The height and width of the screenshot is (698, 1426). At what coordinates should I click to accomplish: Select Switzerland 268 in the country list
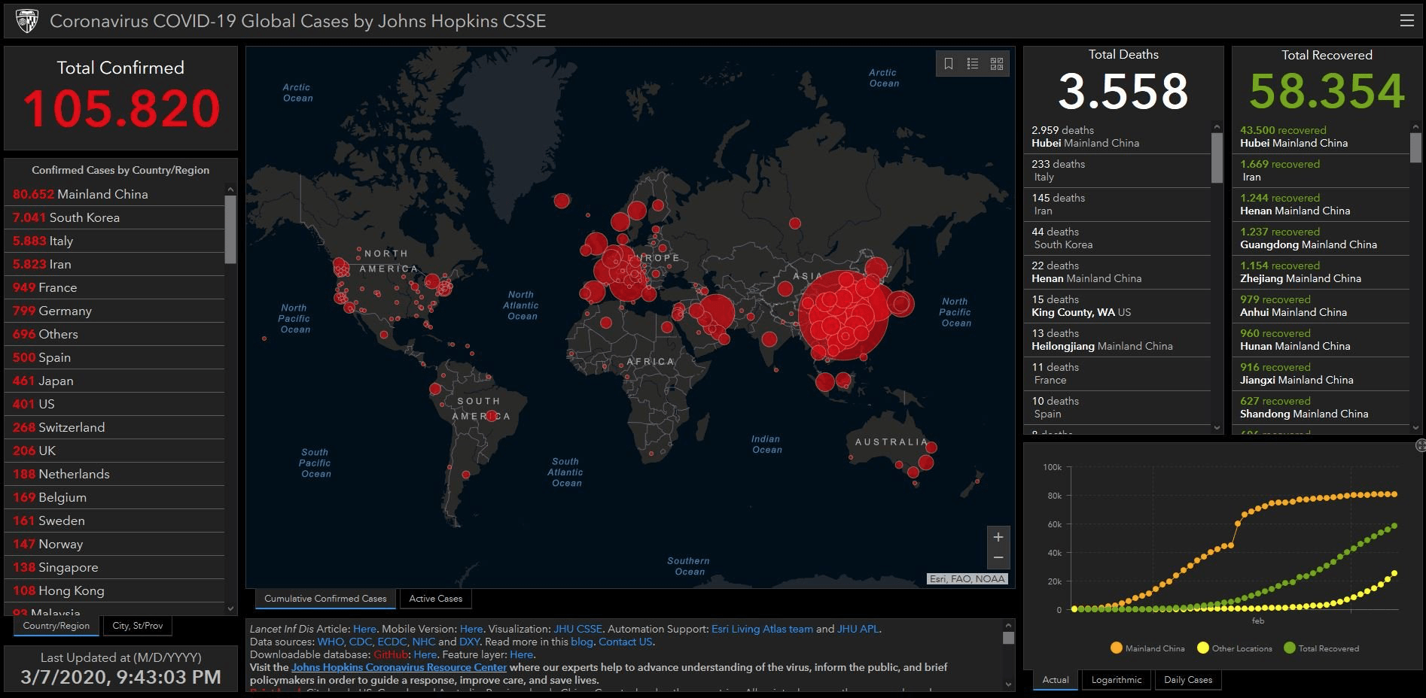click(x=114, y=427)
